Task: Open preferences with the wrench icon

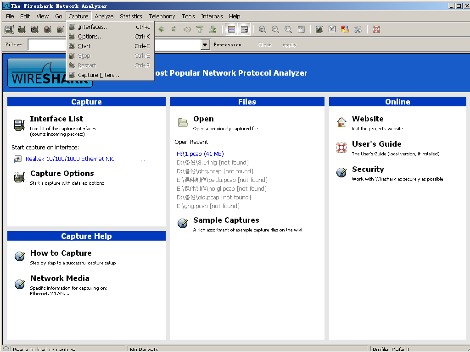Action: click(358, 29)
